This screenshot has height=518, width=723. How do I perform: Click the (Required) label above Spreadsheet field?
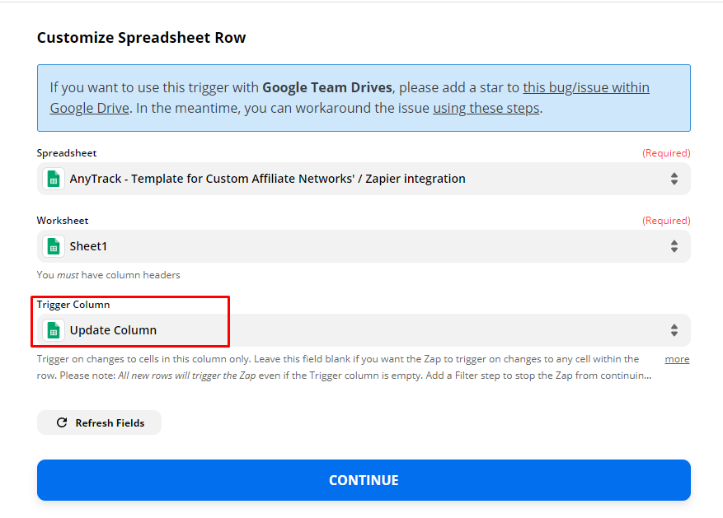pyautogui.click(x=666, y=153)
